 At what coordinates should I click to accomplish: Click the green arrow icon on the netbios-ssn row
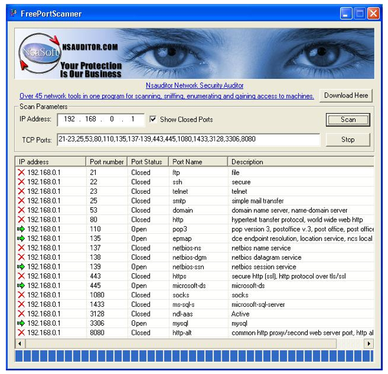click(21, 267)
